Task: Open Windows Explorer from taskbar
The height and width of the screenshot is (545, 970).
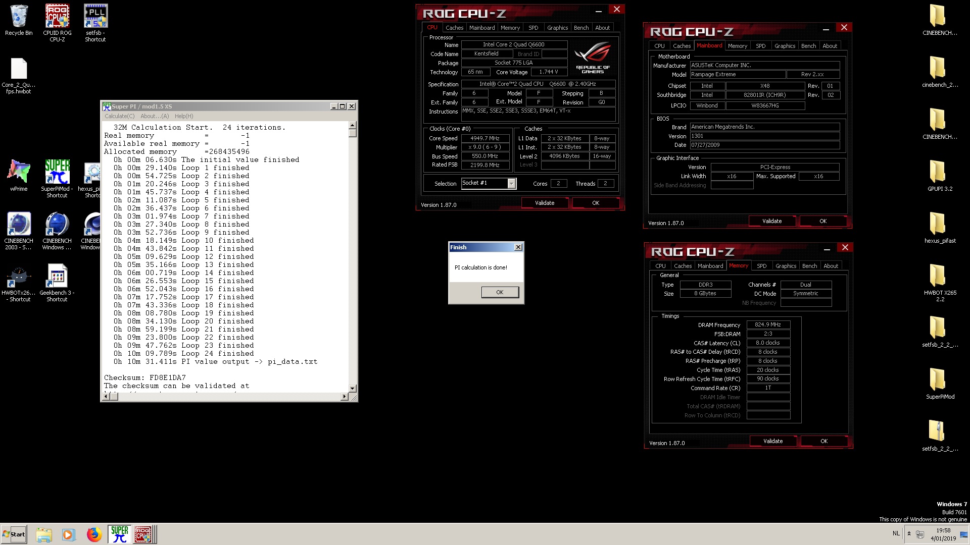Action: coord(44,534)
